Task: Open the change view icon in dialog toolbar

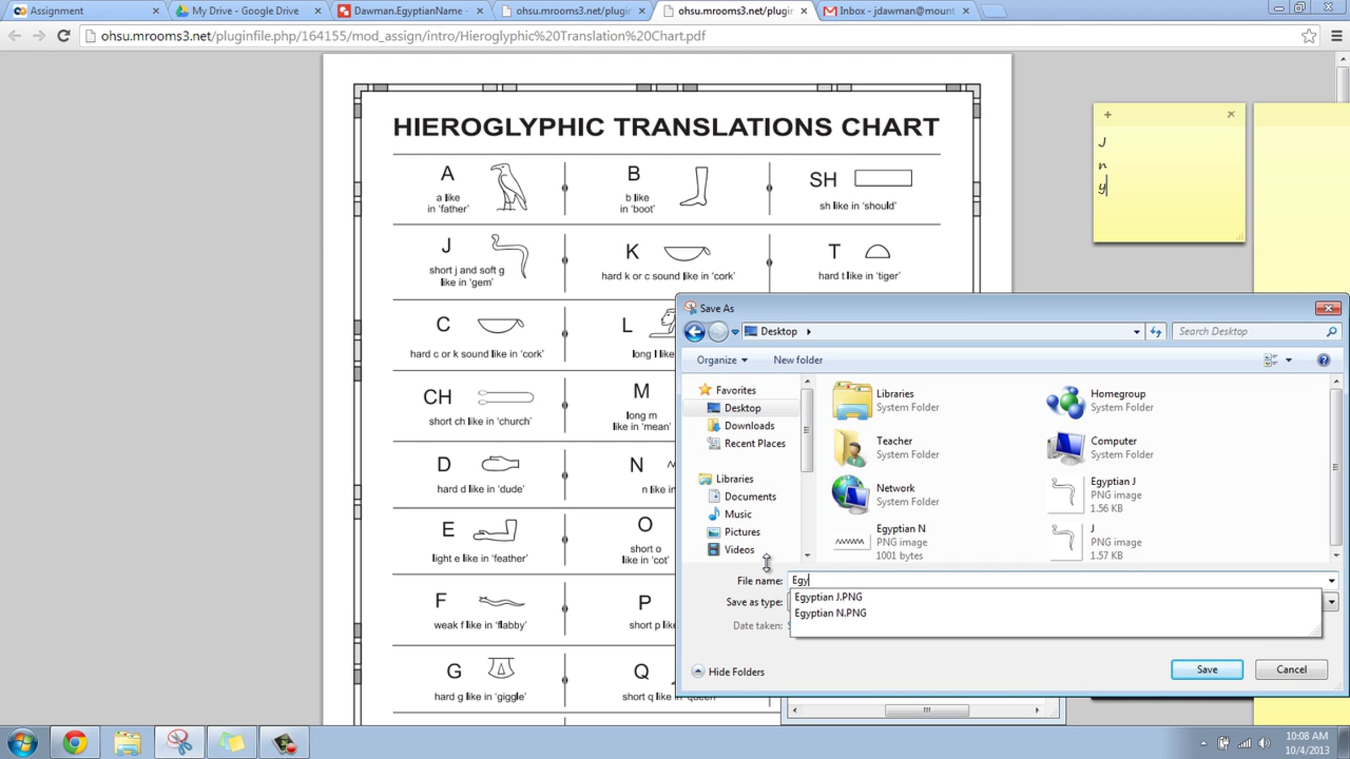Action: pyautogui.click(x=1270, y=360)
